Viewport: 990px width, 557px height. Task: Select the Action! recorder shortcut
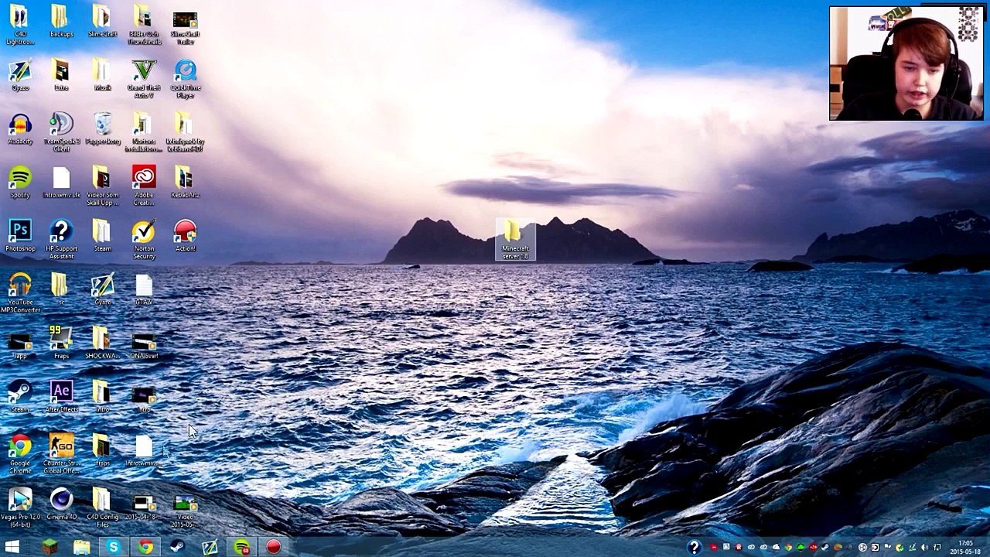[x=185, y=236]
